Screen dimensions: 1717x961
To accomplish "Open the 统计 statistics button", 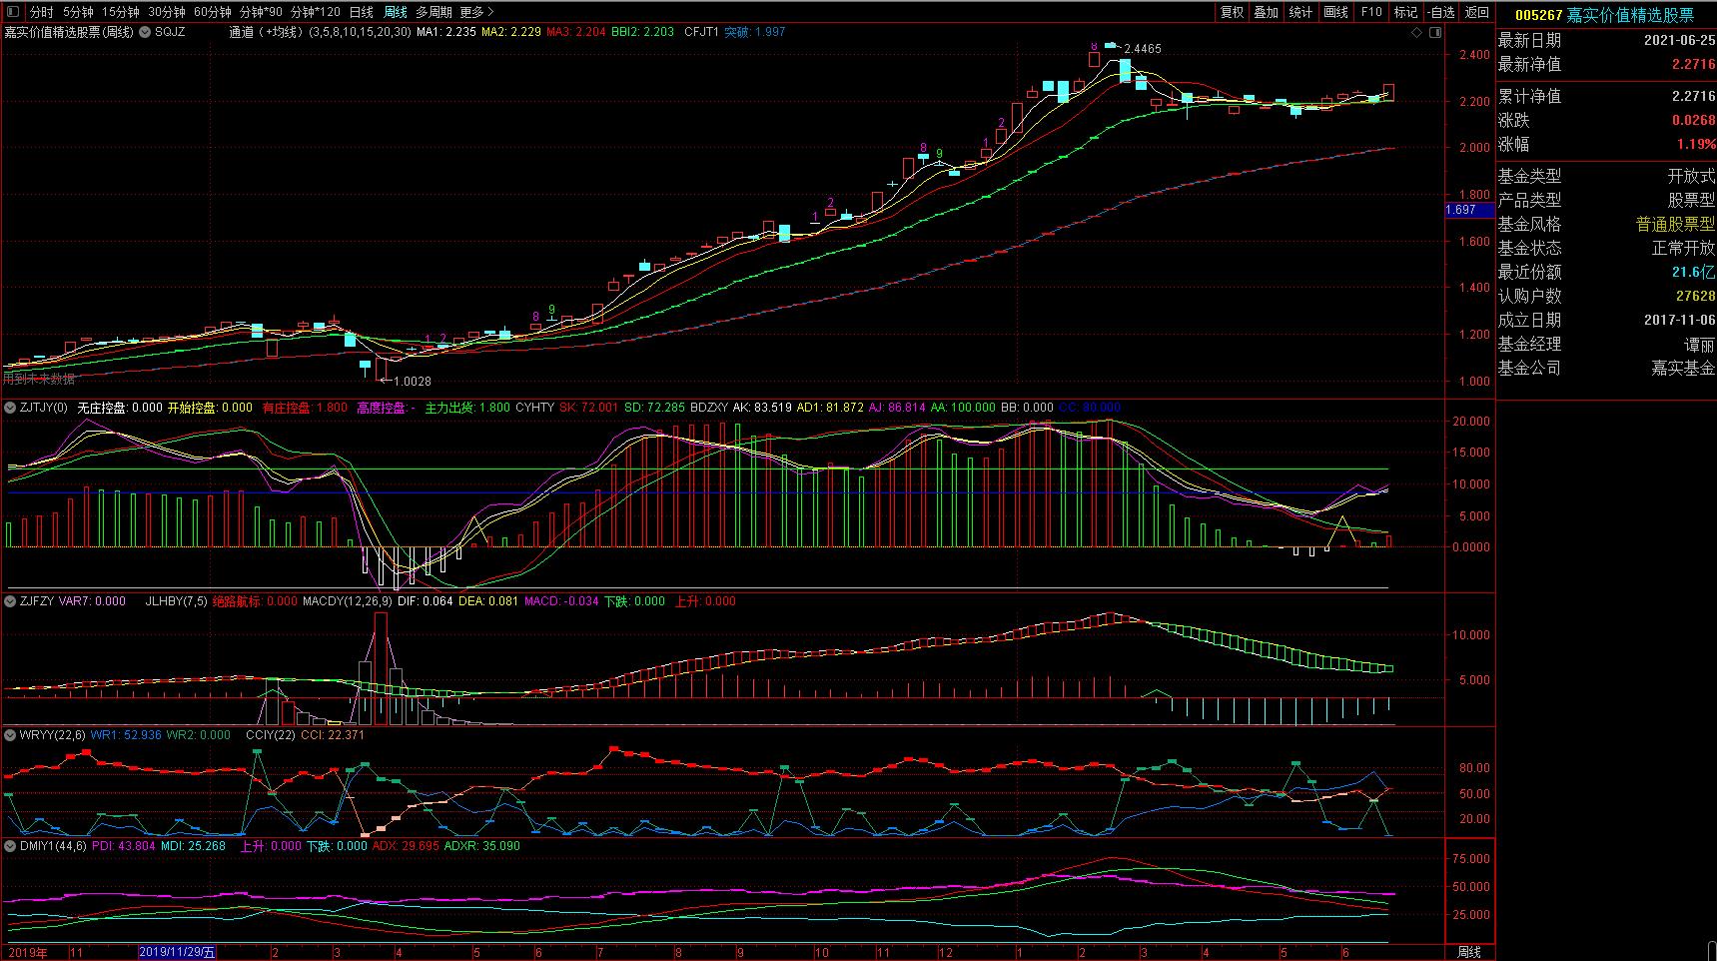I will 1301,12.
